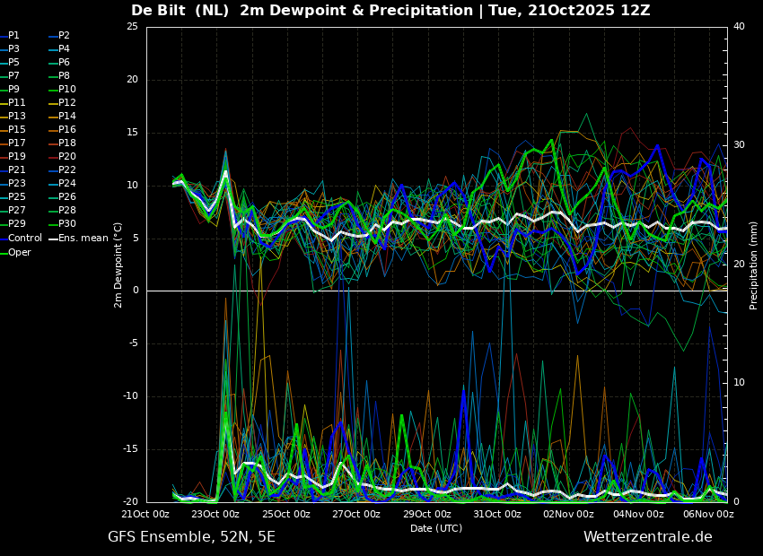Click the 29Oct 00z date tick
The image size is (763, 556).
pos(426,515)
